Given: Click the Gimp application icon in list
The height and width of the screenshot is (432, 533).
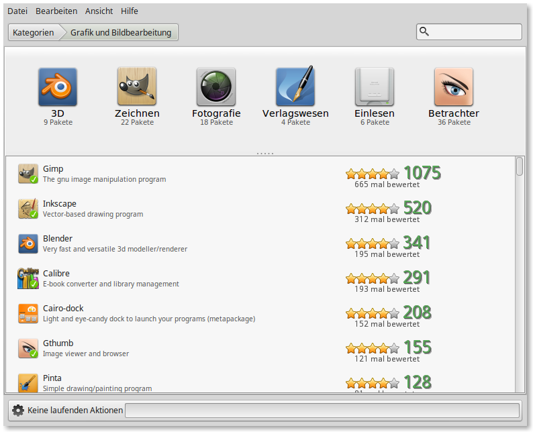Looking at the screenshot, I should coord(28,174).
